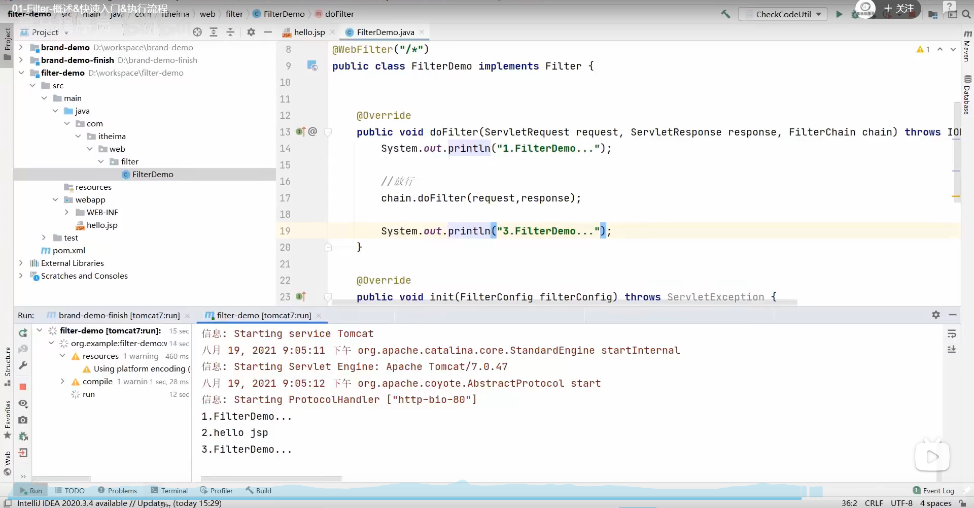Rerun the filter-demo Maven run
Viewport: 974px width, 508px height.
pos(23,333)
